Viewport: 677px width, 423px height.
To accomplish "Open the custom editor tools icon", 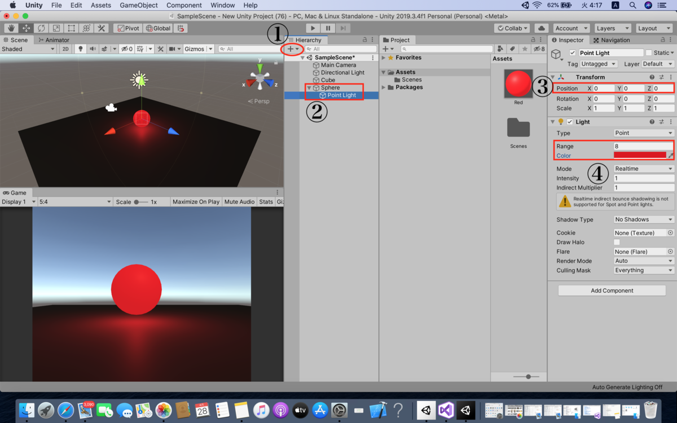I will (102, 28).
